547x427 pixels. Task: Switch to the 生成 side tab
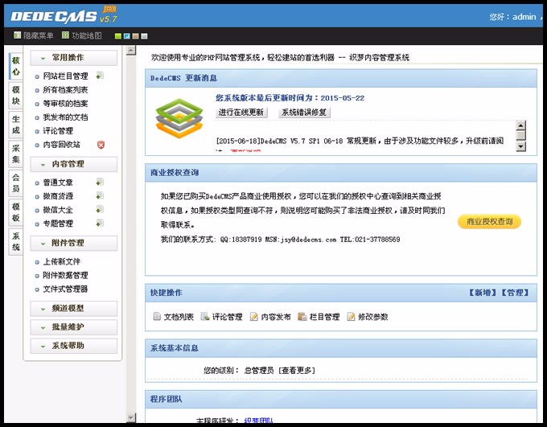click(x=16, y=125)
